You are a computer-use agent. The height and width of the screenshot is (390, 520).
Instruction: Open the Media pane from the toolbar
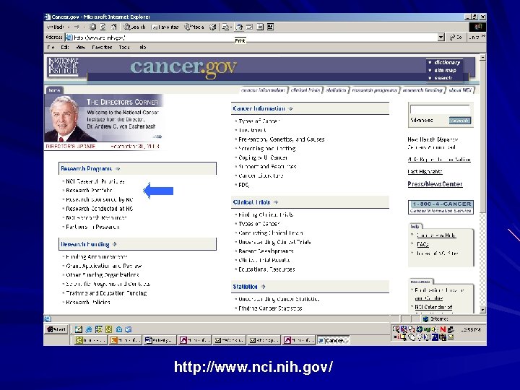click(x=194, y=27)
